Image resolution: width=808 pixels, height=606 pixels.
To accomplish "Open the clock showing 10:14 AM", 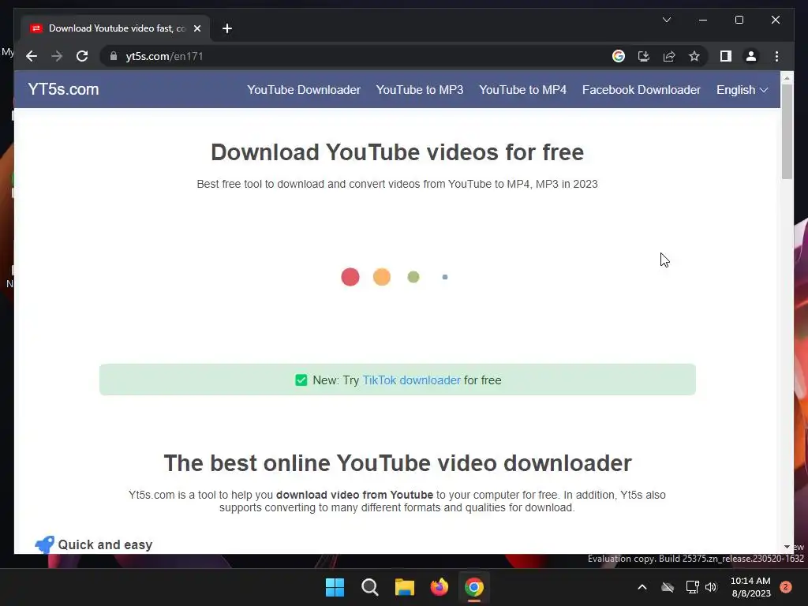I will [x=750, y=587].
